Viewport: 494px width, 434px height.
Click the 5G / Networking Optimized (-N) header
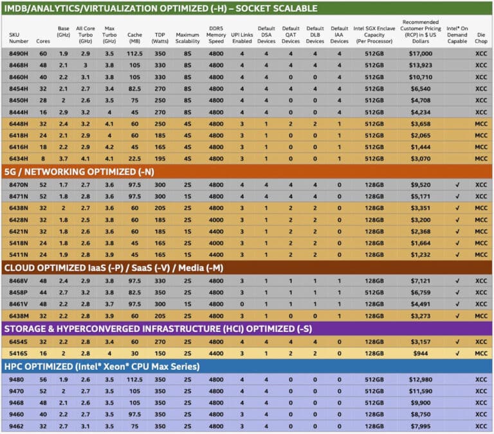(247, 171)
